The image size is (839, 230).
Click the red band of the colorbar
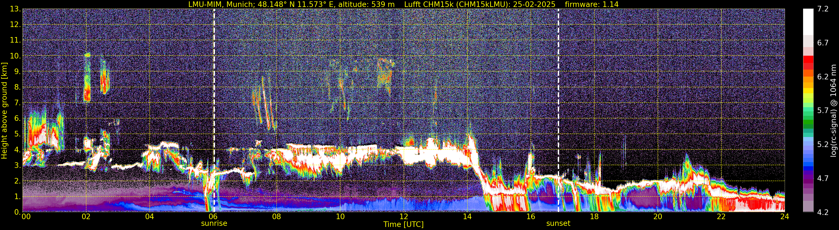(808, 63)
